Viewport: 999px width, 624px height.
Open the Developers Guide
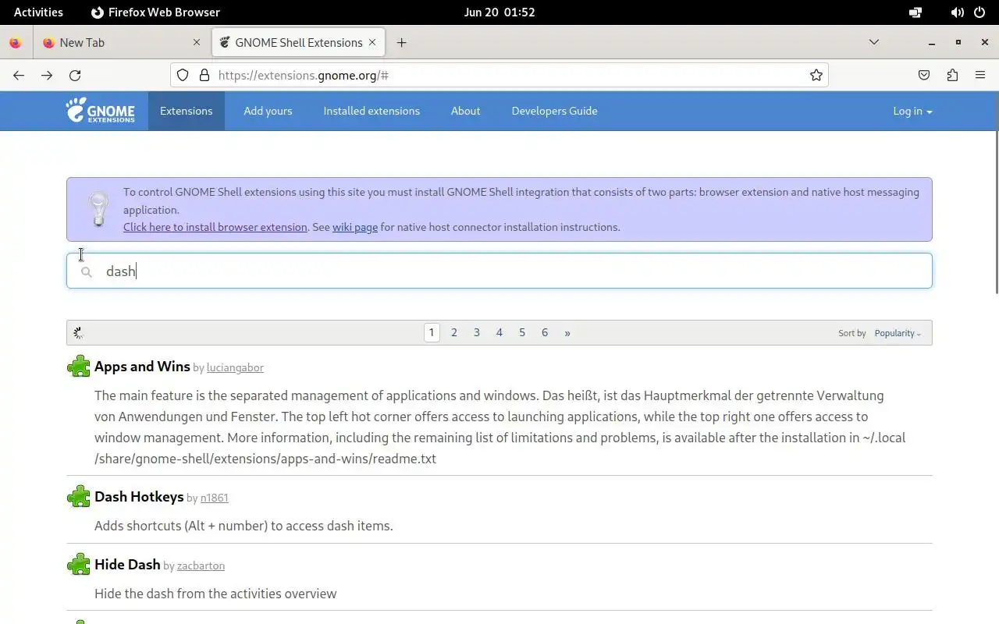[554, 111]
